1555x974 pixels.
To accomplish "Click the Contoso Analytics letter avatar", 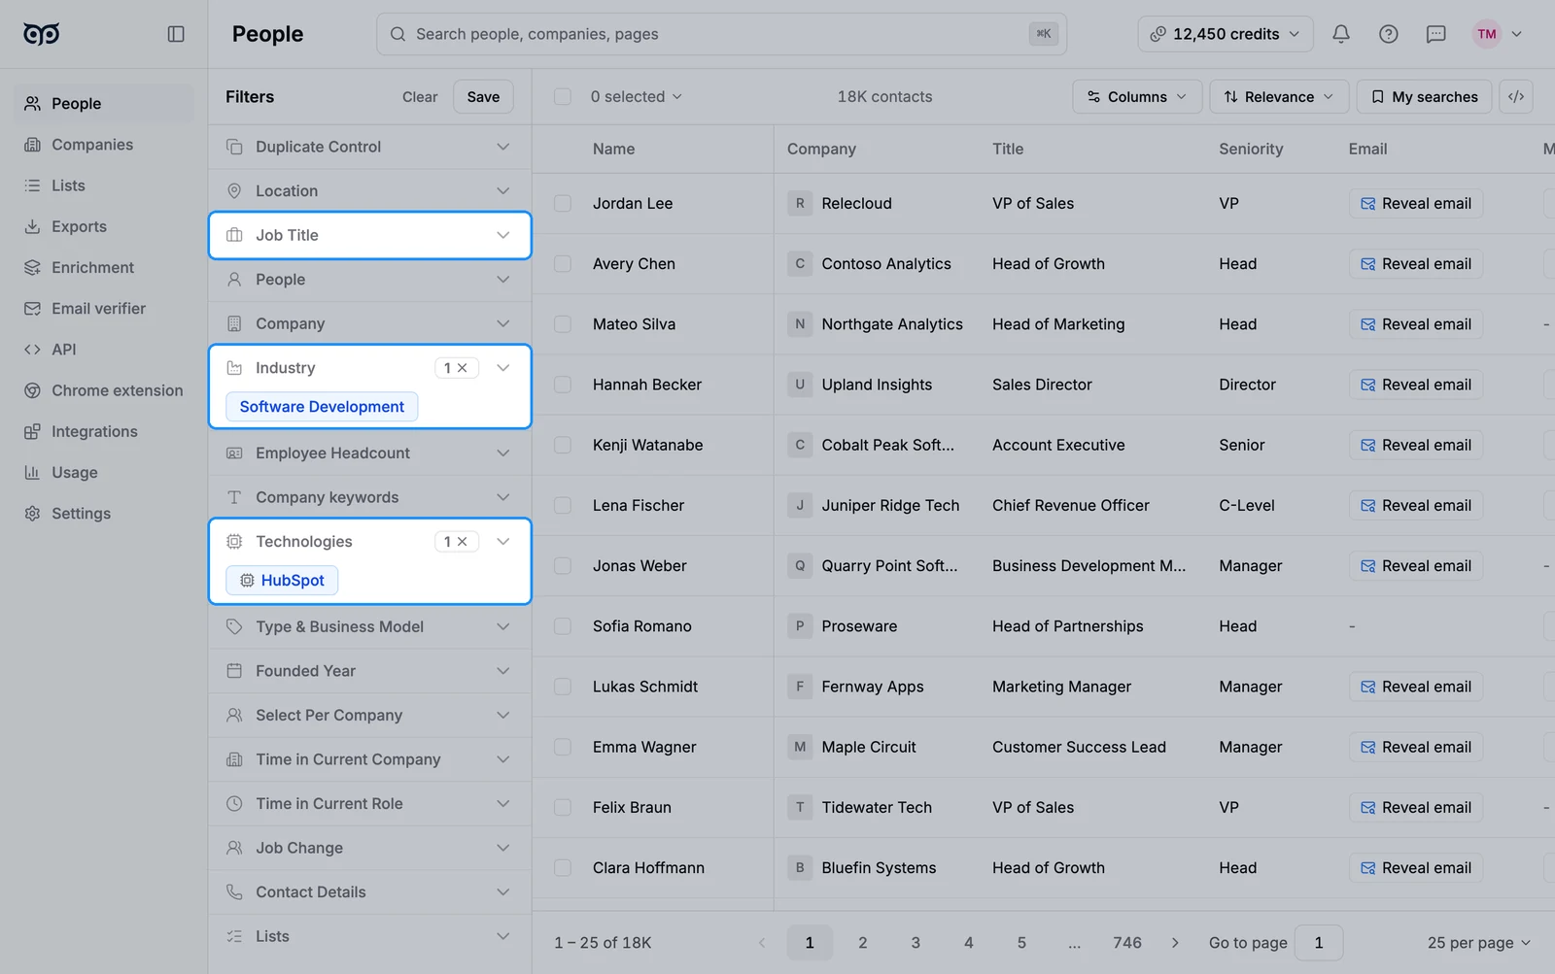I will (800, 263).
